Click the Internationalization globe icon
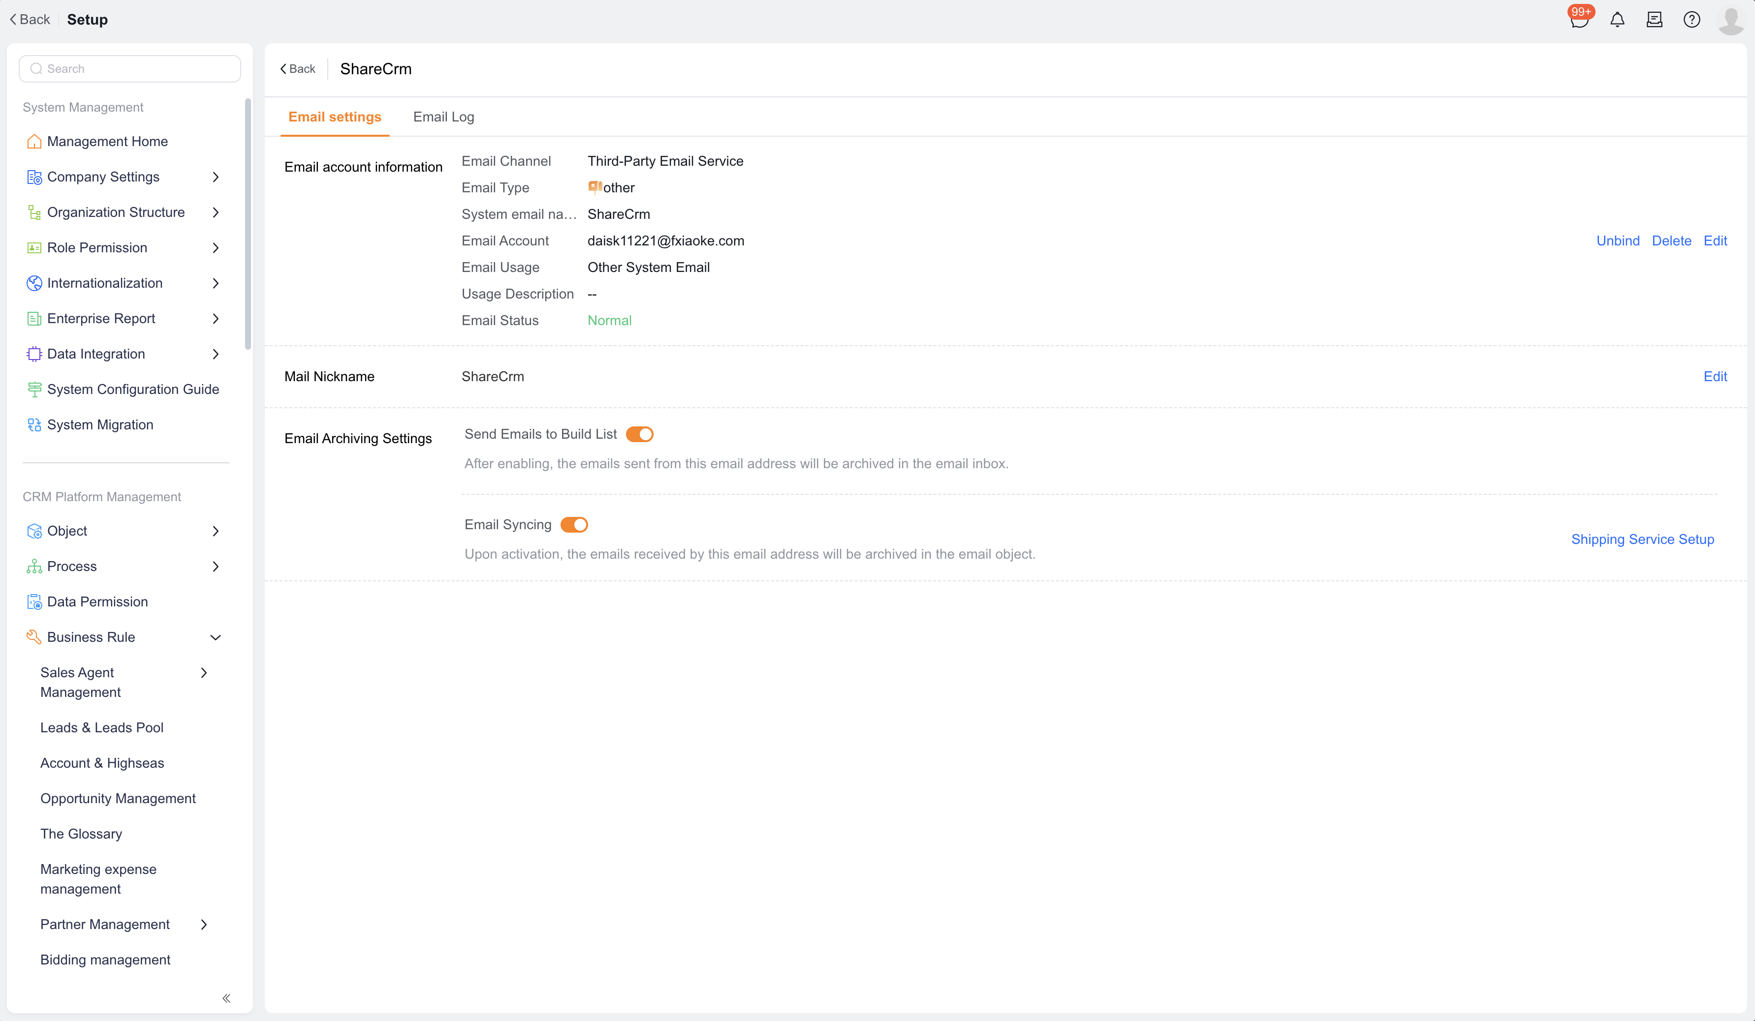1755x1021 pixels. [x=34, y=283]
